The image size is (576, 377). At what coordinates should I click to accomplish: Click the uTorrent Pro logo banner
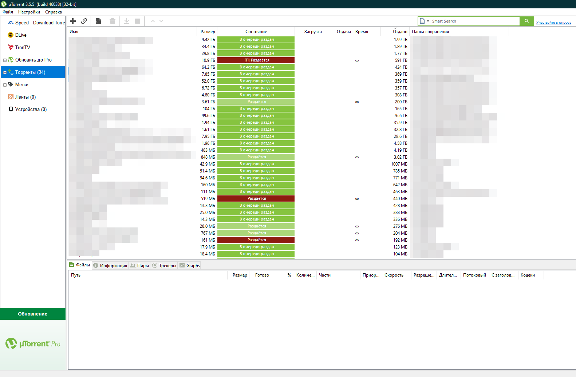tap(33, 344)
